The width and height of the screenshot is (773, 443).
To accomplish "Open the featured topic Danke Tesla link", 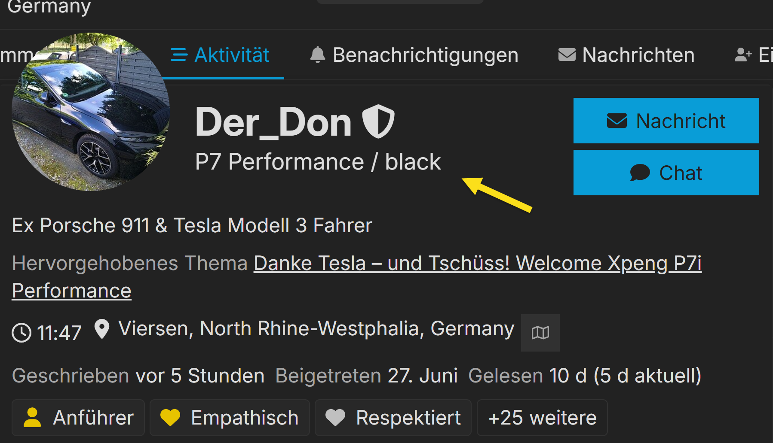I will point(477,263).
